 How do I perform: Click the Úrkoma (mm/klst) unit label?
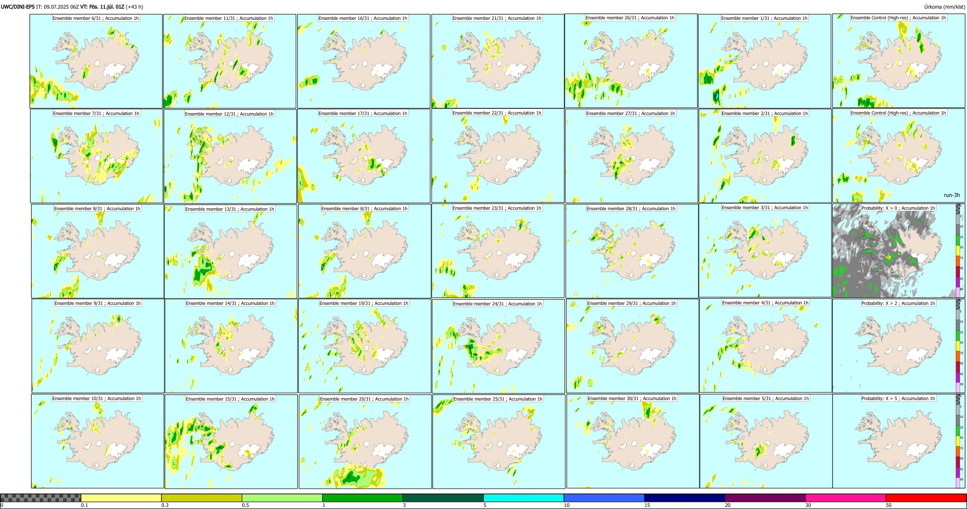click(x=944, y=7)
